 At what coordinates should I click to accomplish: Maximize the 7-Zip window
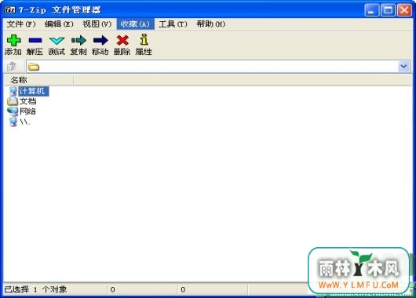click(388, 10)
